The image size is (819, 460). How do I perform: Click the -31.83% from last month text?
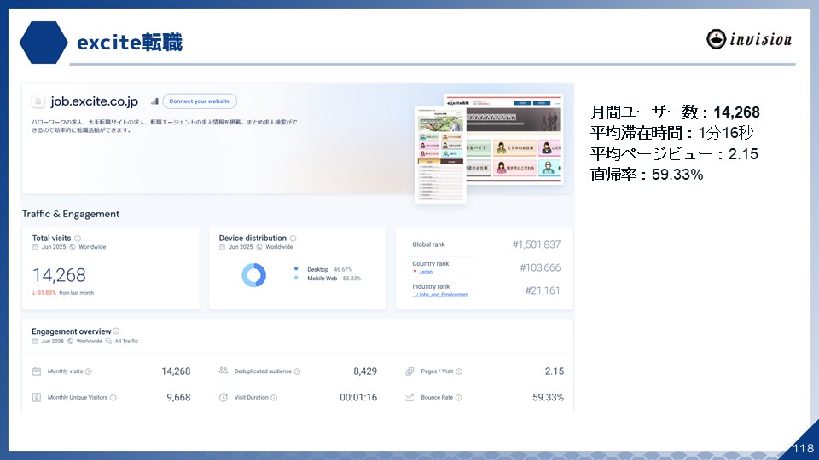point(62,293)
